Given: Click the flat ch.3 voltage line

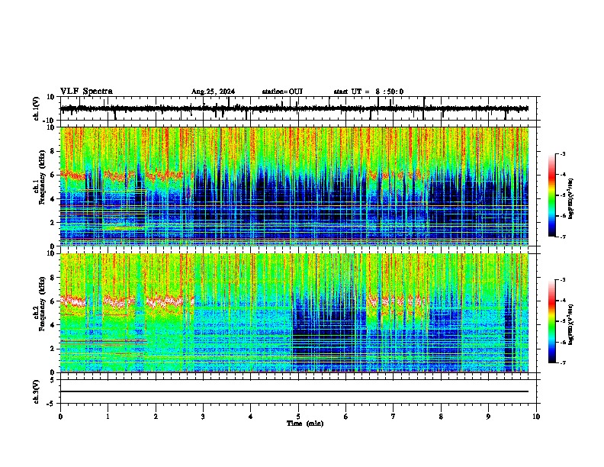Looking at the screenshot, I should click(294, 391).
